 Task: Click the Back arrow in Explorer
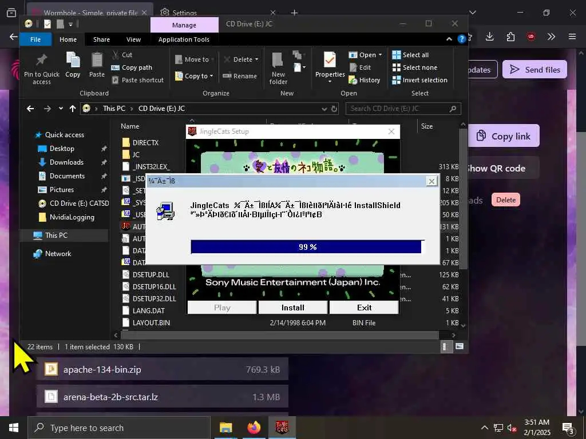pyautogui.click(x=30, y=109)
